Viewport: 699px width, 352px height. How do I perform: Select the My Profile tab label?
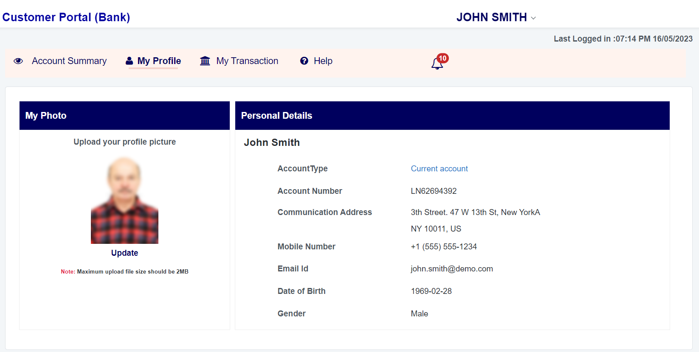159,61
